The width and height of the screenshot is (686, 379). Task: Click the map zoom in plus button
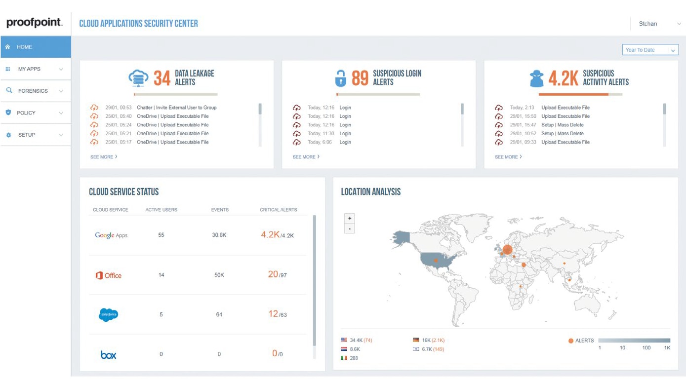coord(350,218)
